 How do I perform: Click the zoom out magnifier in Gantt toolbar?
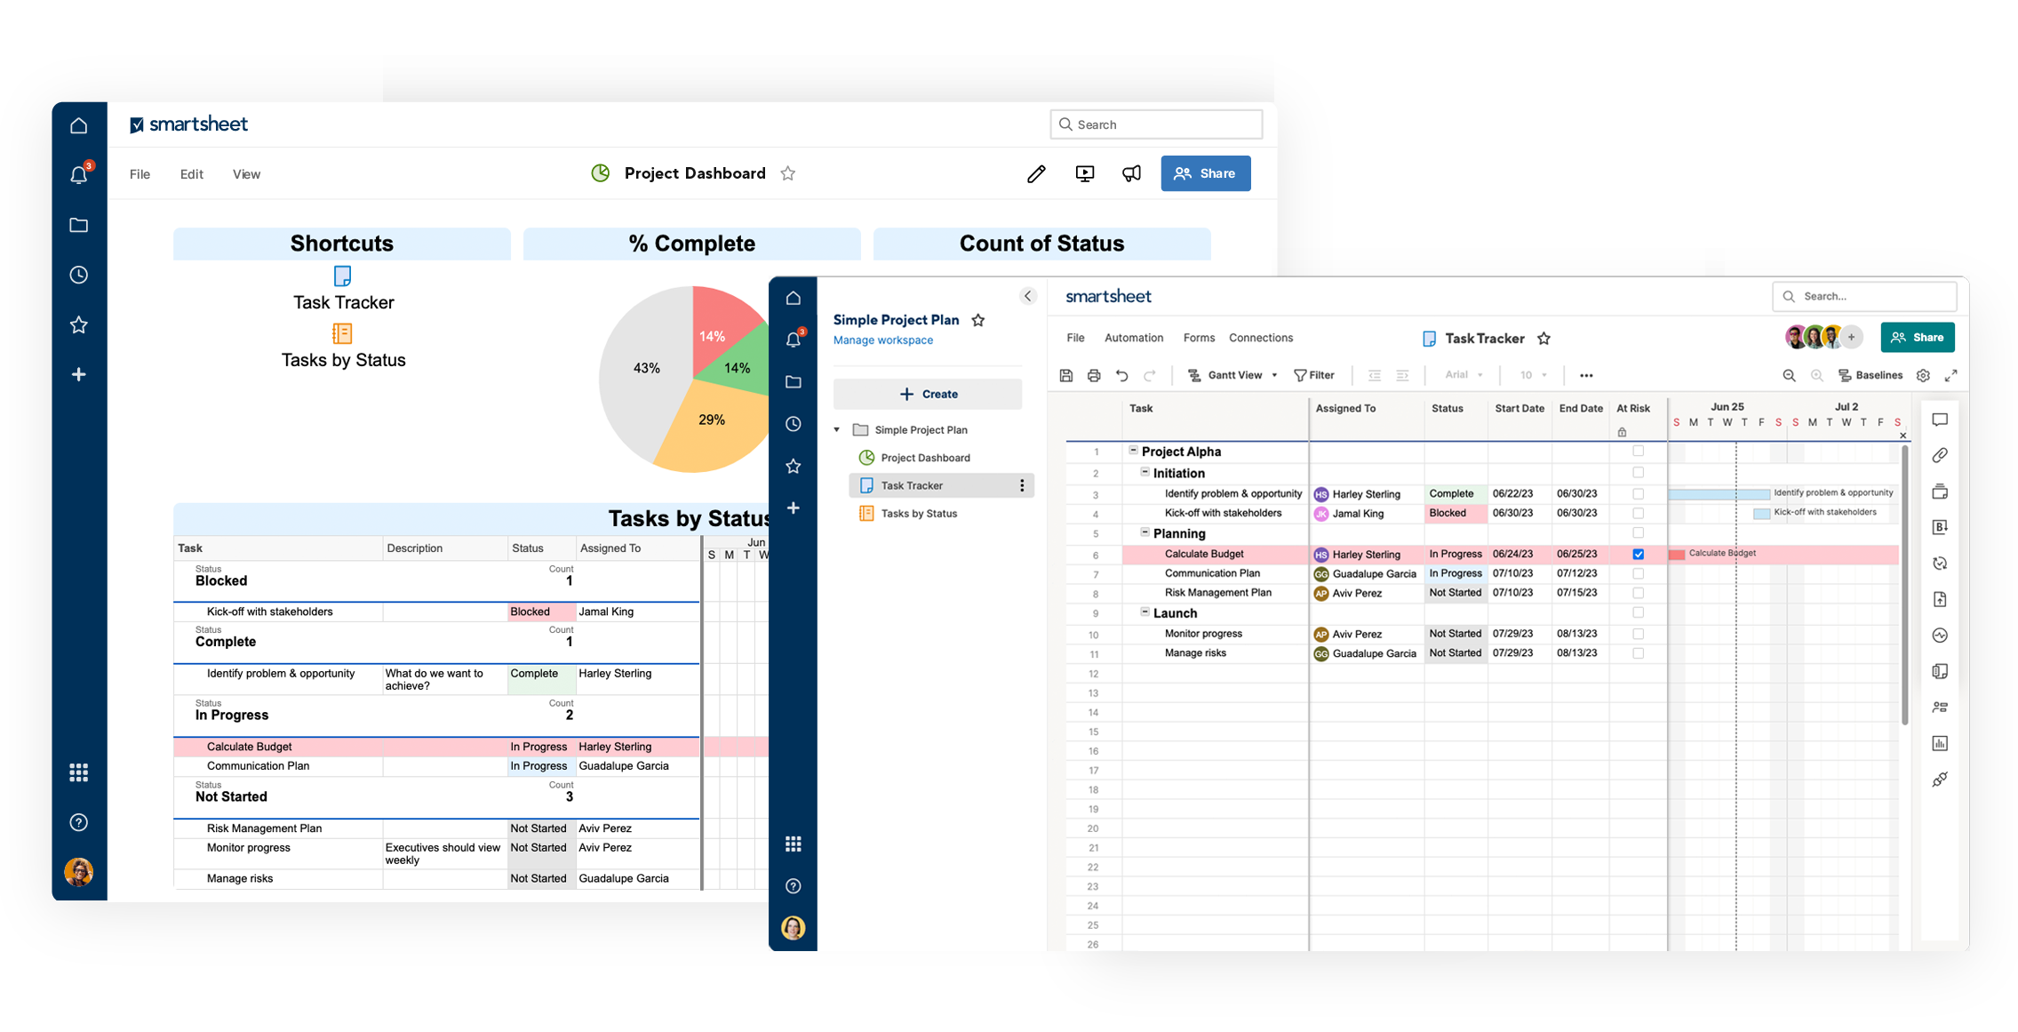[1789, 375]
